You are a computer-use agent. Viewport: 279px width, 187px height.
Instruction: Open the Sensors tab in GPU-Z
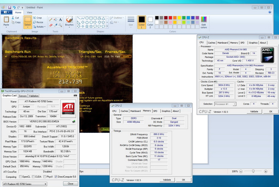23,96
